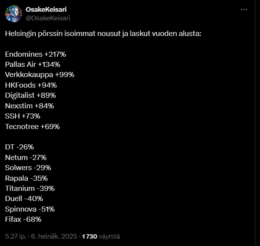Click the Digitalist +89% line
This screenshot has width=260, height=246.
point(30,95)
